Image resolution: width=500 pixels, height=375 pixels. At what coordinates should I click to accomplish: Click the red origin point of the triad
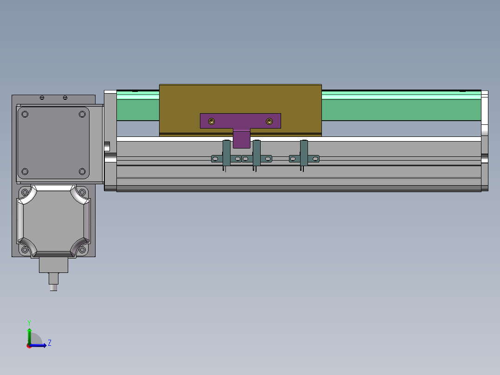coord(29,346)
